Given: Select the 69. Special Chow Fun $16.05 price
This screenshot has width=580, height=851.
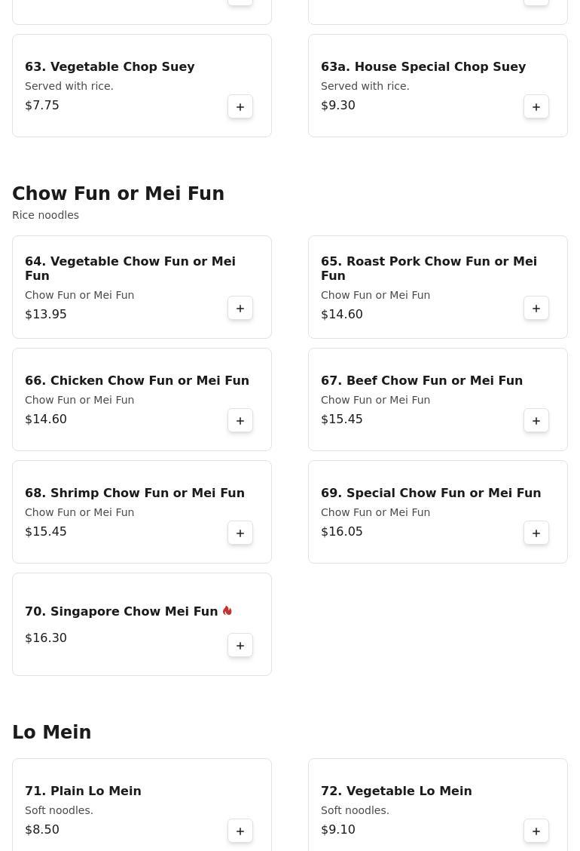Looking at the screenshot, I should pos(342,532).
